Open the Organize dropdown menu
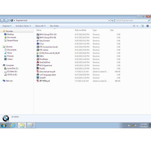The width and height of the screenshot is (151, 151). pyautogui.click(x=7, y=26)
